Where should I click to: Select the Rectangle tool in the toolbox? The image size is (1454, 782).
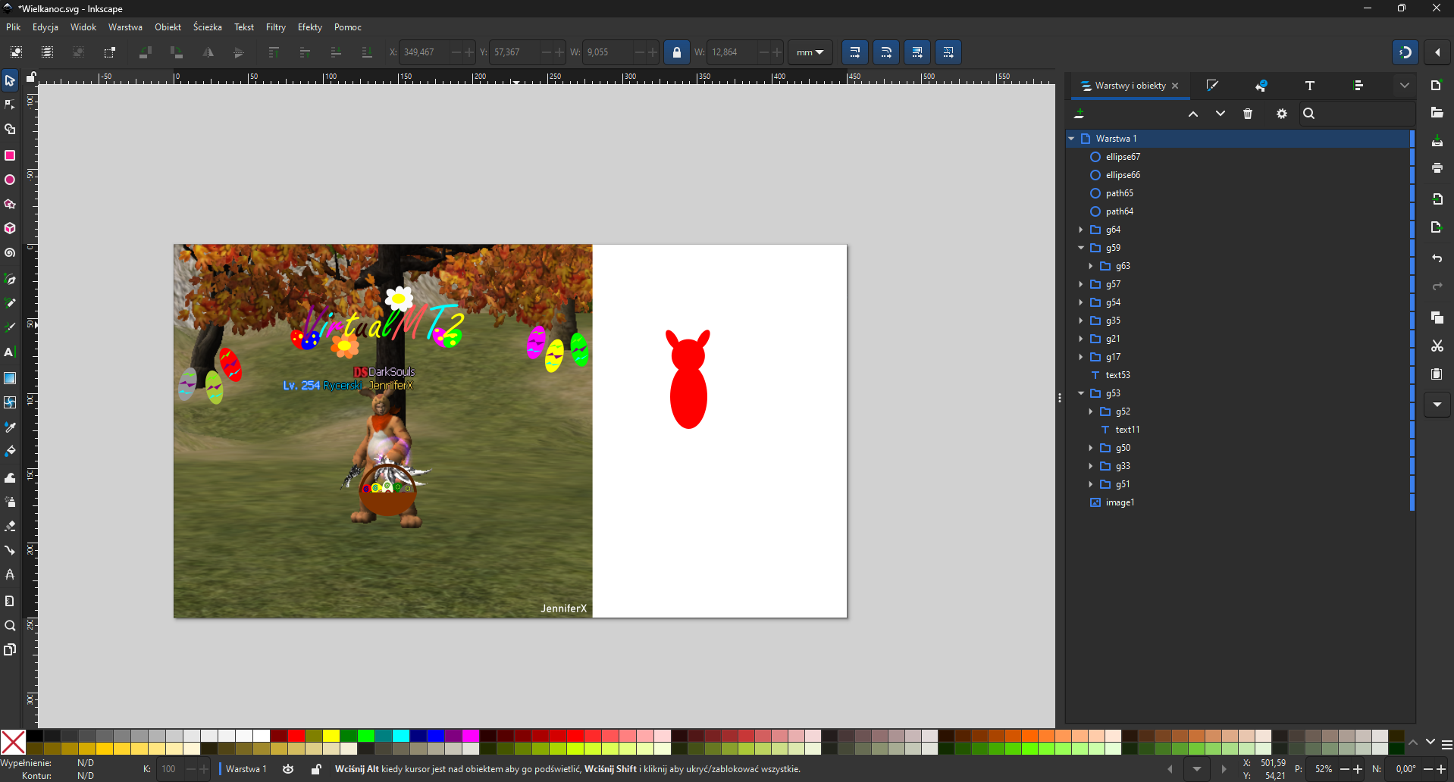pyautogui.click(x=10, y=155)
